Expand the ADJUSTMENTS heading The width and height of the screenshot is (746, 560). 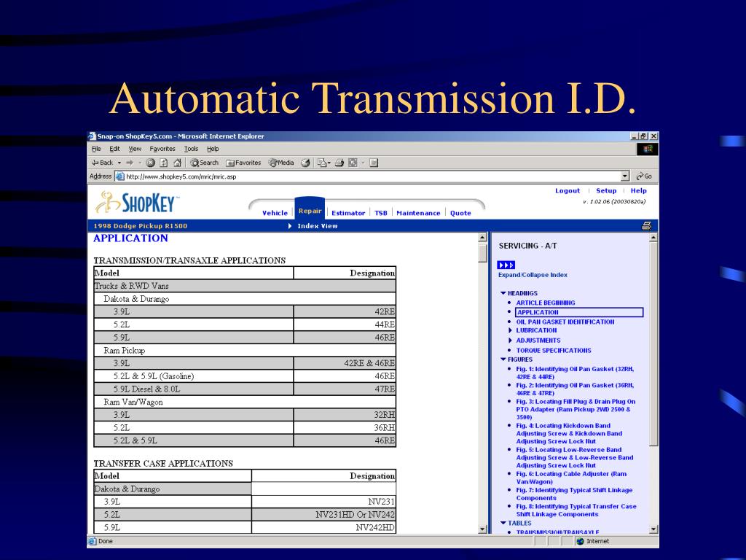[511, 340]
